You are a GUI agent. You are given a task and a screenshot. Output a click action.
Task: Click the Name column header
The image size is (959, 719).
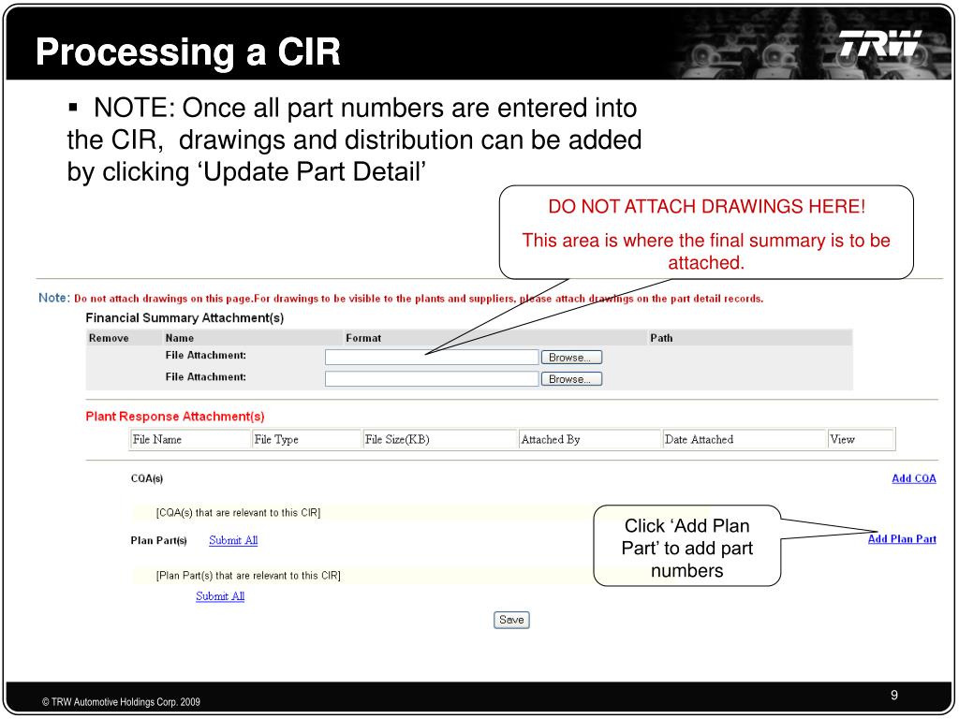coord(179,337)
